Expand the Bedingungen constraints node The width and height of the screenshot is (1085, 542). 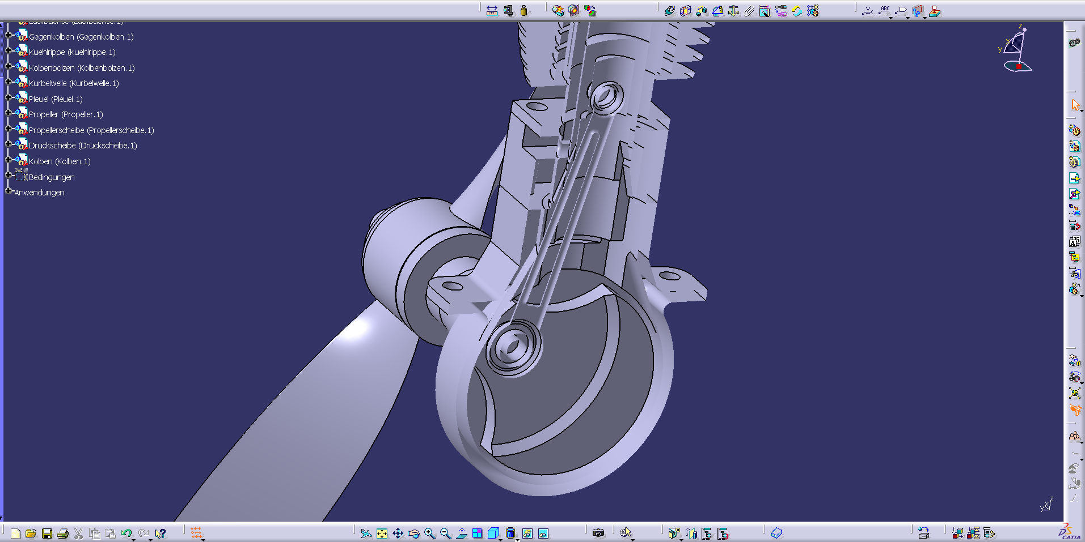click(9, 176)
